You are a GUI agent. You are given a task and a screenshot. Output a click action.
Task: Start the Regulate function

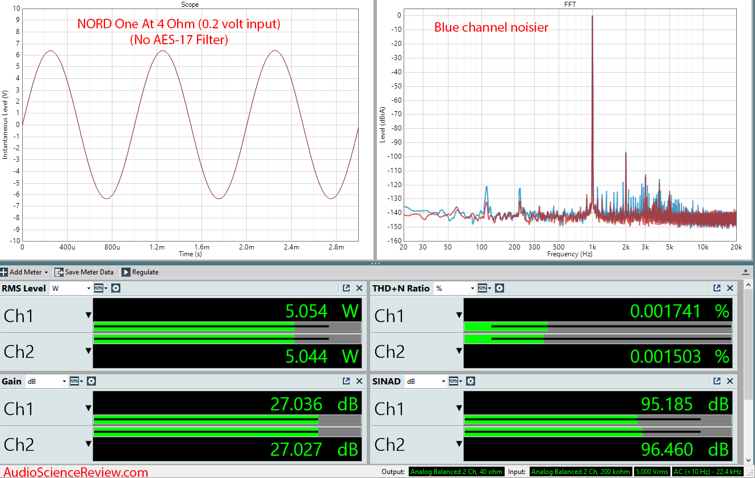[140, 272]
